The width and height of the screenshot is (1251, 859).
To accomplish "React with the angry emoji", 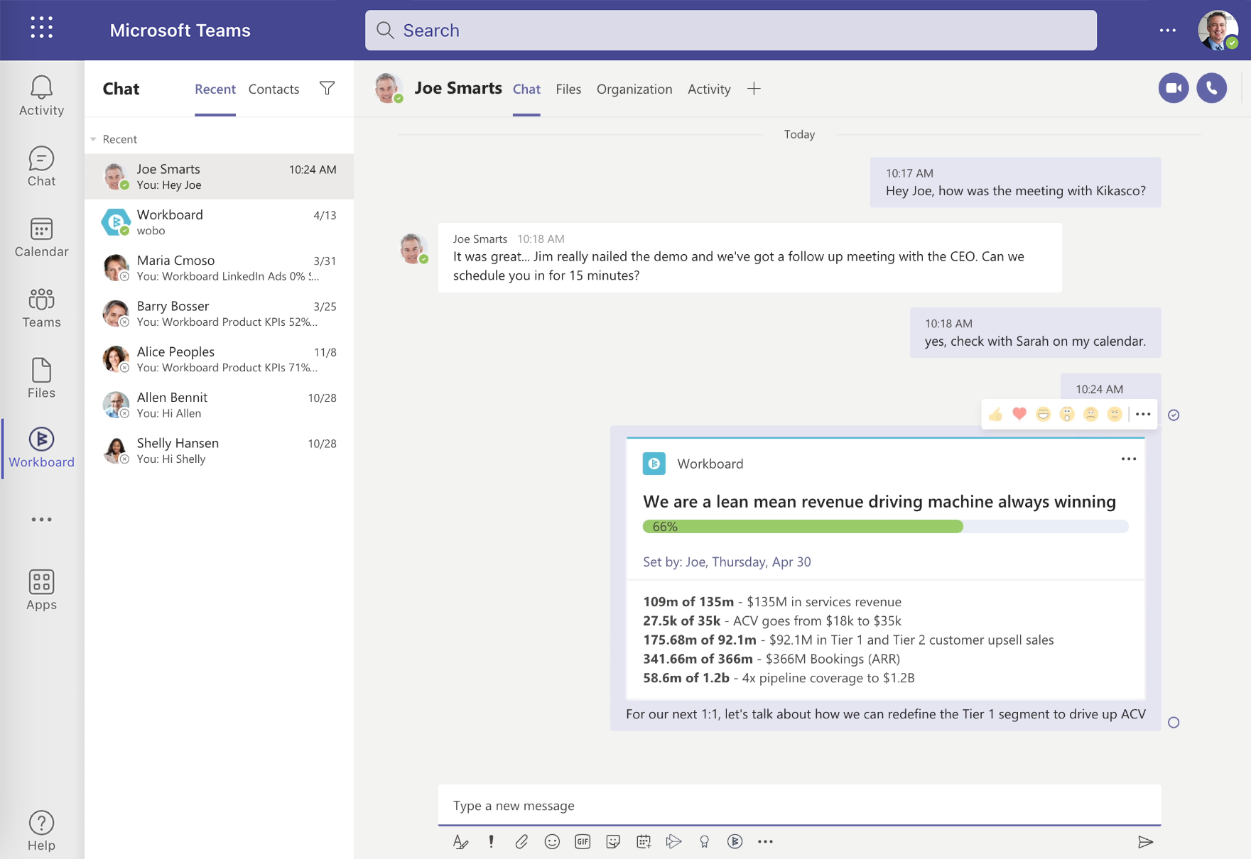I will [x=1115, y=415].
